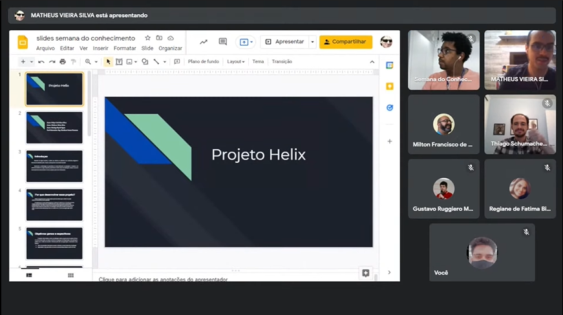The image size is (563, 315).
Task: Star the presentation as favorite
Action: coord(148,38)
